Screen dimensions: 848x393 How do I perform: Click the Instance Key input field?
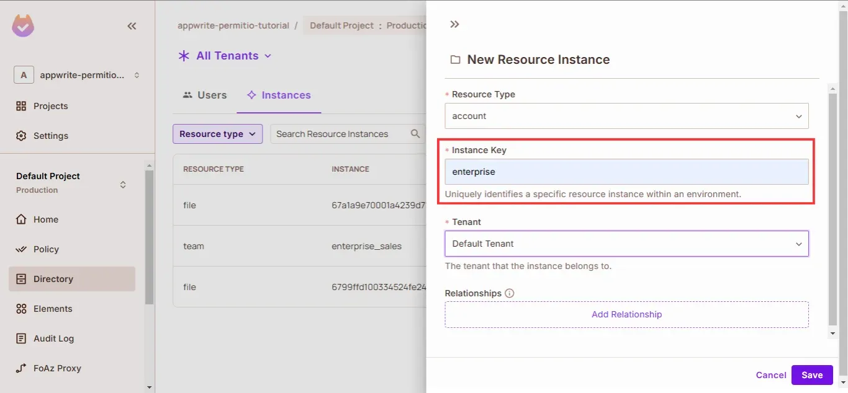[x=626, y=172]
